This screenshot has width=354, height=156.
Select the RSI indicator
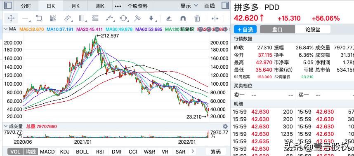pos(100,151)
